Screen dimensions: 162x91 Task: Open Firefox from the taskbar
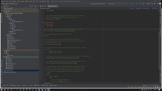point(5,90)
